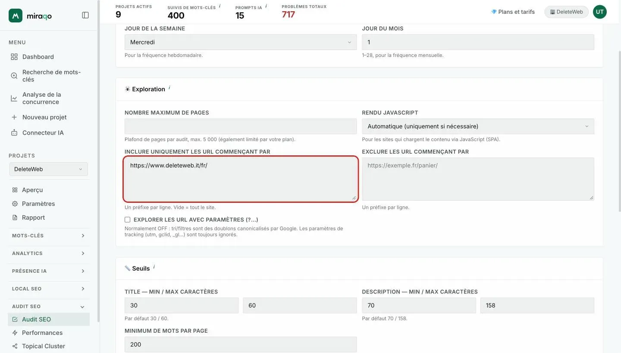Enable Explorer les URL avec paramètres
Viewport: 621px width, 353px height.
(127, 220)
